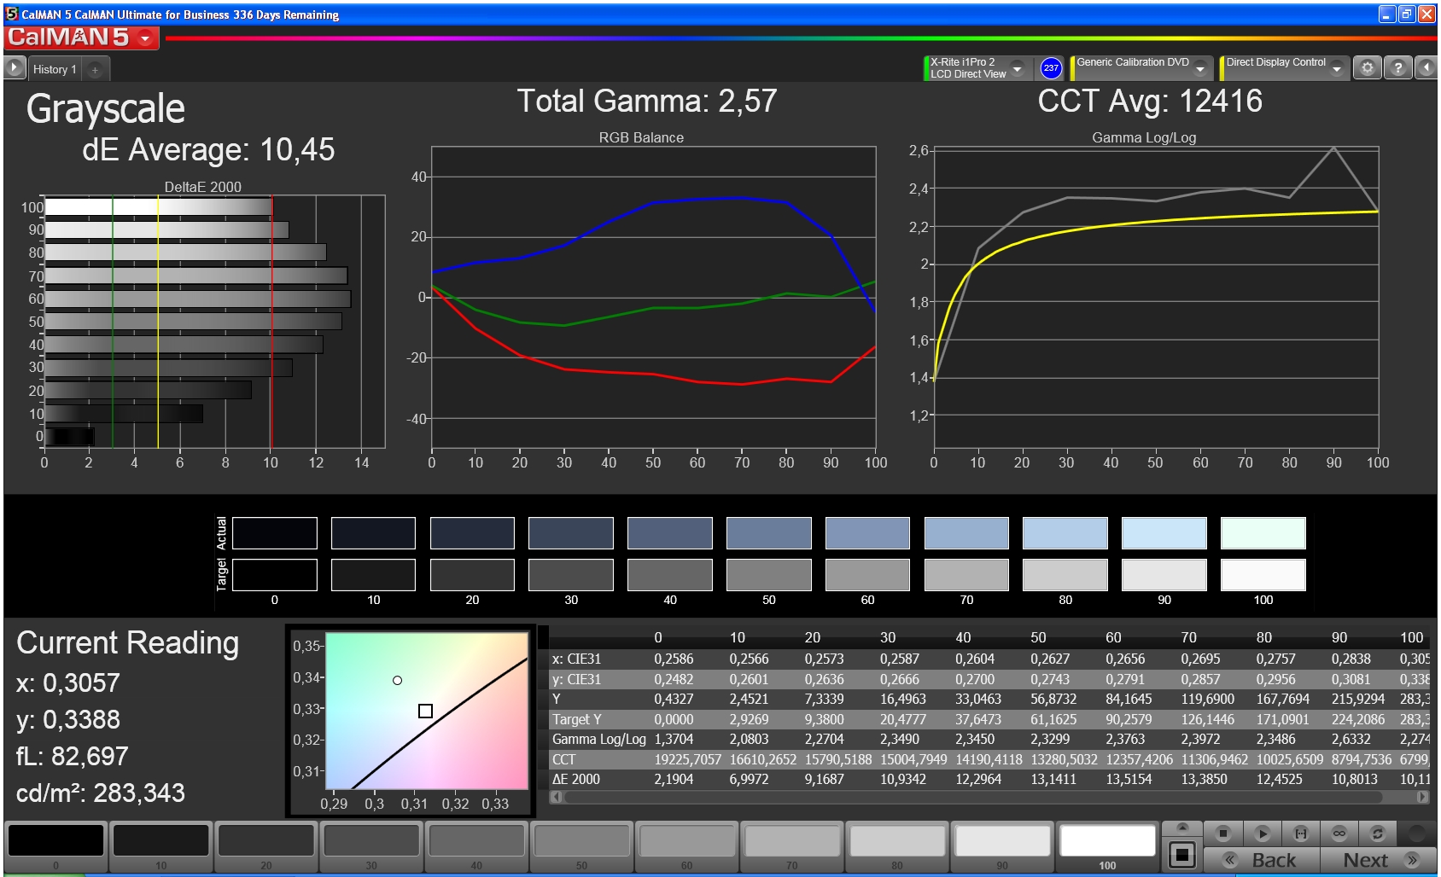1441x877 pixels.
Task: Click the Next button
Action: [1378, 860]
